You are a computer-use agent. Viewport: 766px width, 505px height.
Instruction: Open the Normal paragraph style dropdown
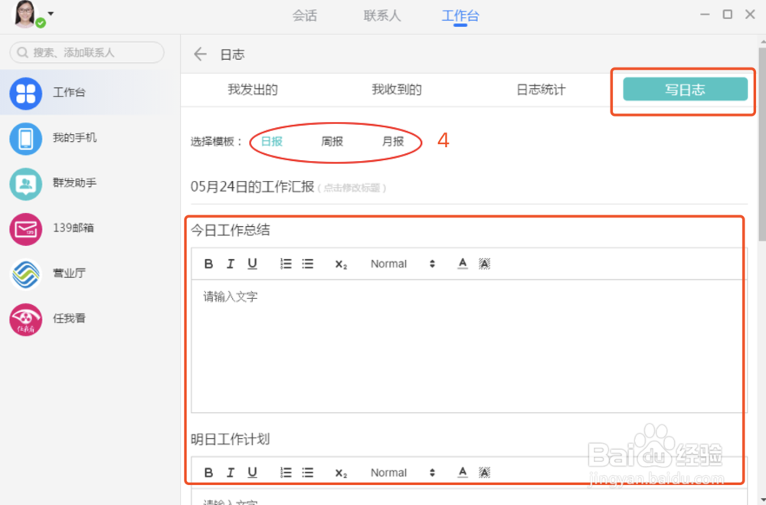(x=400, y=264)
